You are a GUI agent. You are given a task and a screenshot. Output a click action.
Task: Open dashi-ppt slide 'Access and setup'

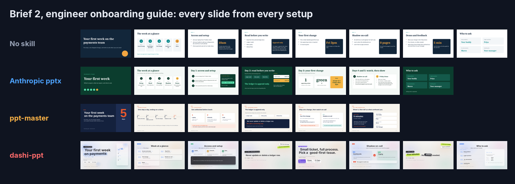pos(213,155)
